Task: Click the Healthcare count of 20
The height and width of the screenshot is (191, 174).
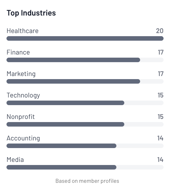Action: pos(160,31)
